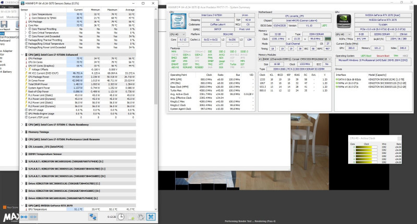The image size is (417, 224).
Task: Expand the Core Thermal Throttling row
Action: tap(26, 29)
